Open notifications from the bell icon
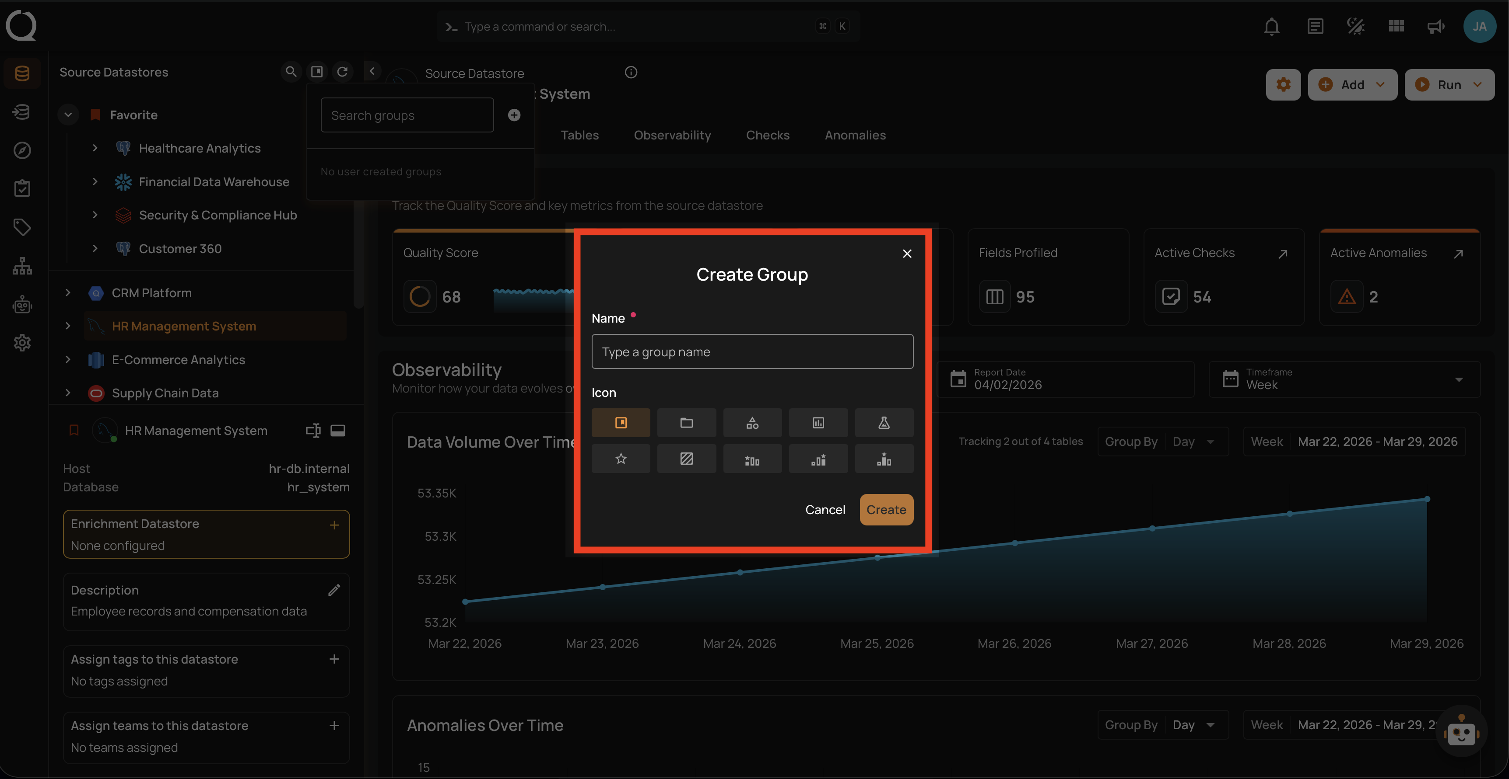This screenshot has width=1509, height=779. pyautogui.click(x=1271, y=26)
